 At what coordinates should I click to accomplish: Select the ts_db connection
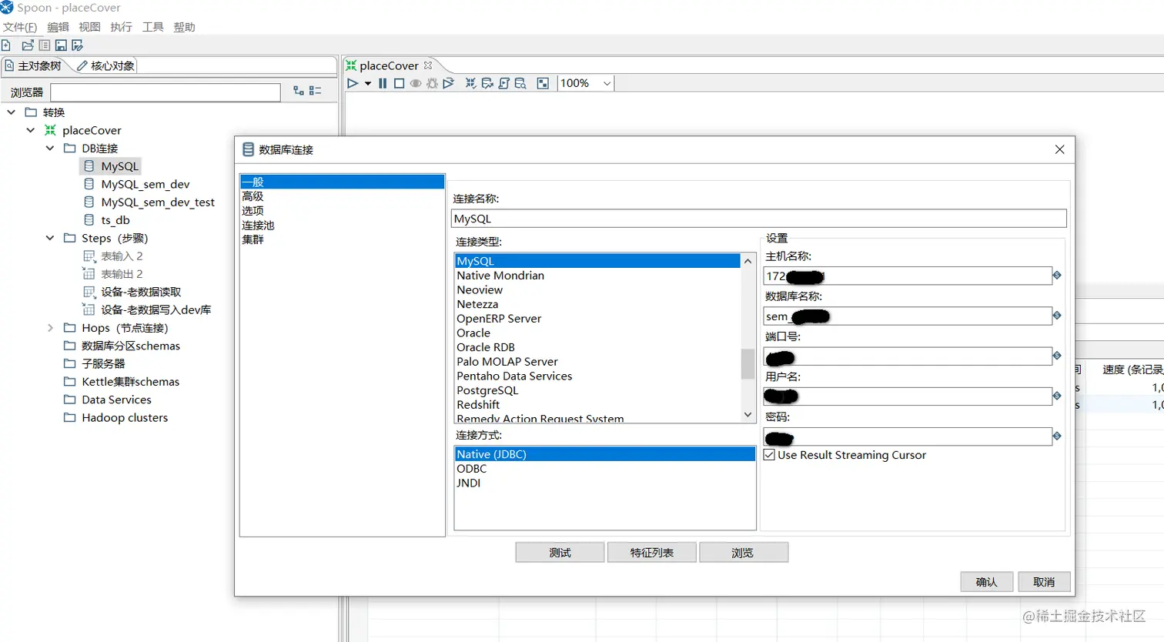coord(115,220)
